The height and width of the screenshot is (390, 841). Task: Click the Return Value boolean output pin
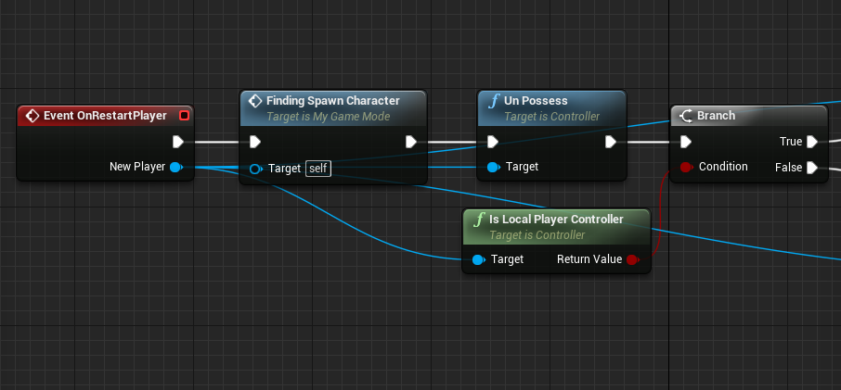coord(633,260)
